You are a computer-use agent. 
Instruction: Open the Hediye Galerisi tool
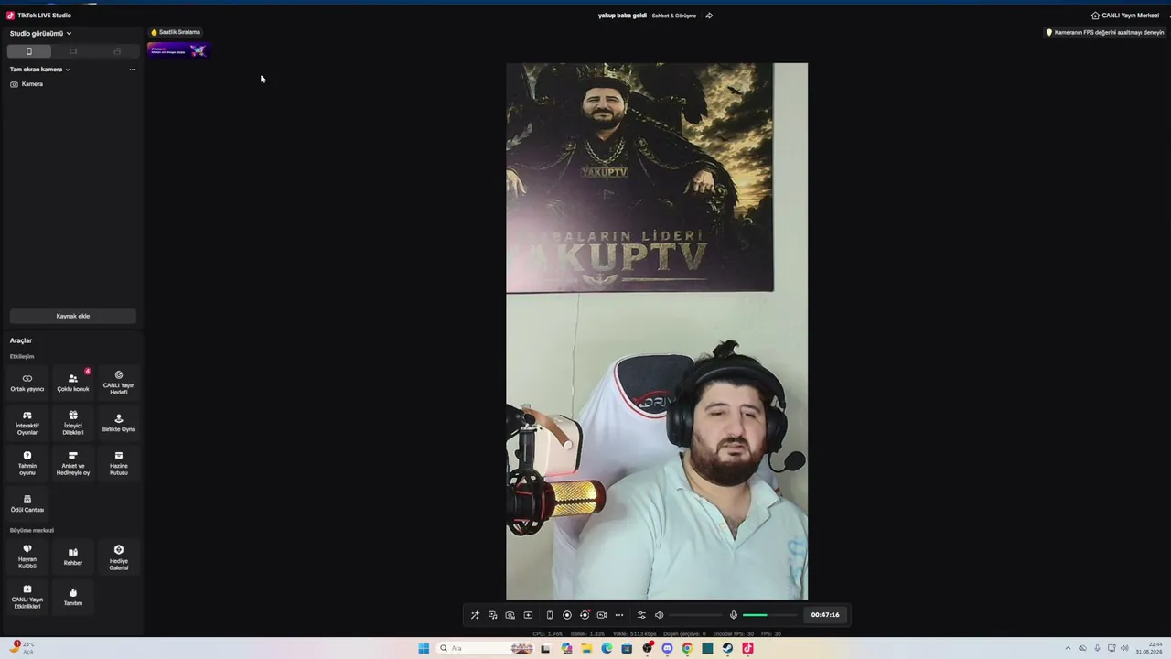(x=119, y=556)
